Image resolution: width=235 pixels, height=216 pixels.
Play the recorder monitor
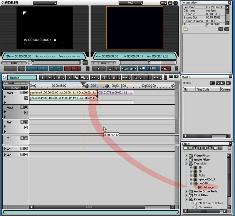click(99, 69)
